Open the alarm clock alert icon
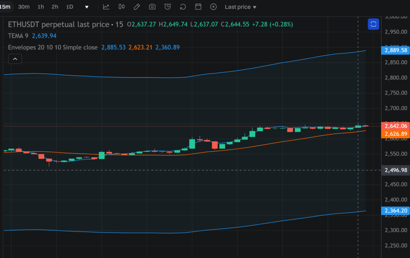 (168, 7)
